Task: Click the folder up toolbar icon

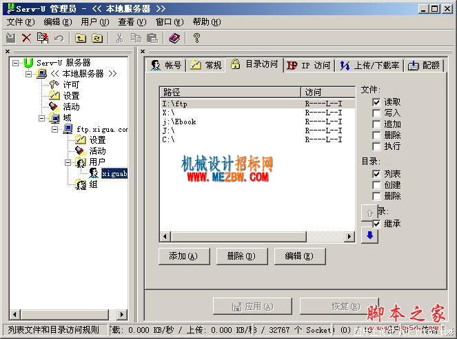Action: point(81,38)
